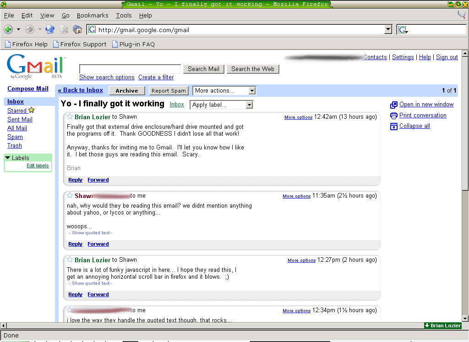
Task: Click the vertical scrollbar down arrow
Action: click(465, 318)
